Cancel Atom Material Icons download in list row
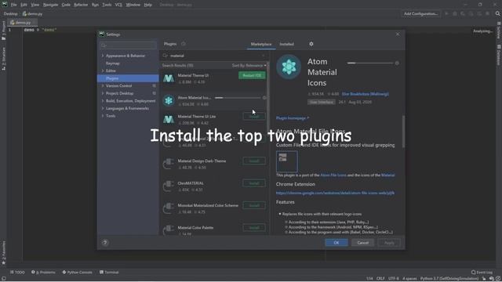 tap(264, 97)
